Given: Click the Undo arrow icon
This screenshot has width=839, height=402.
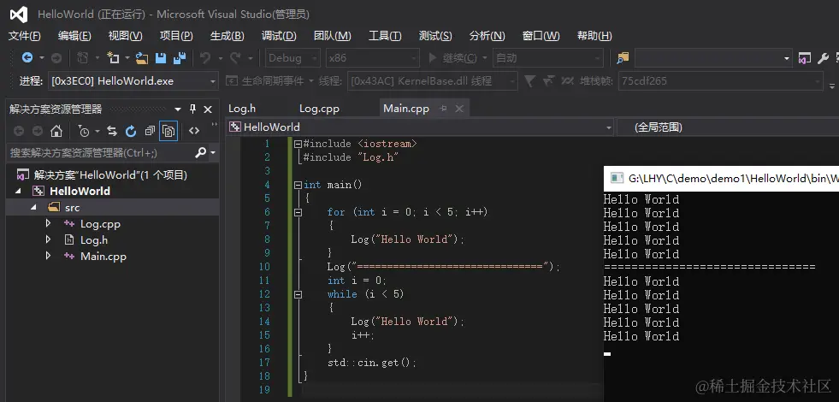Looking at the screenshot, I should click(205, 58).
